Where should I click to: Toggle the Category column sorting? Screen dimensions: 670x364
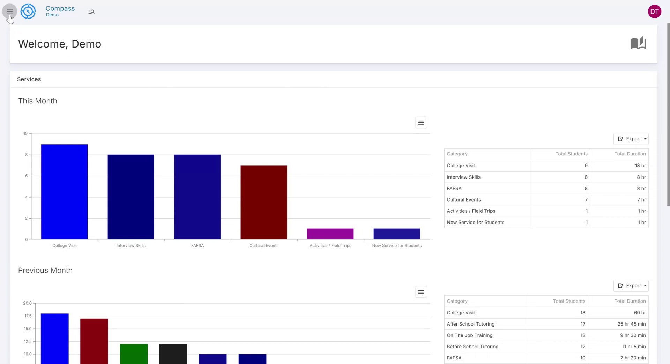[x=457, y=154]
